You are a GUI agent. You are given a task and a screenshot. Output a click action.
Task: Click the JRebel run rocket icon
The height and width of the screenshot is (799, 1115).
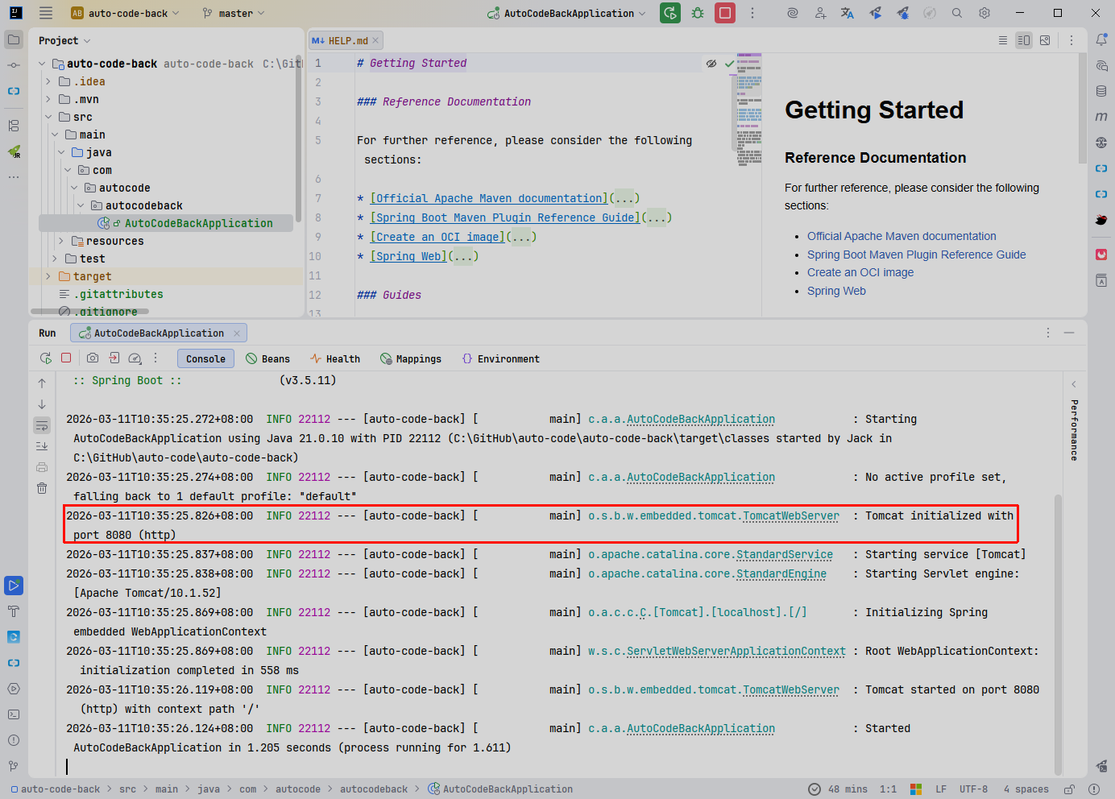coord(875,13)
